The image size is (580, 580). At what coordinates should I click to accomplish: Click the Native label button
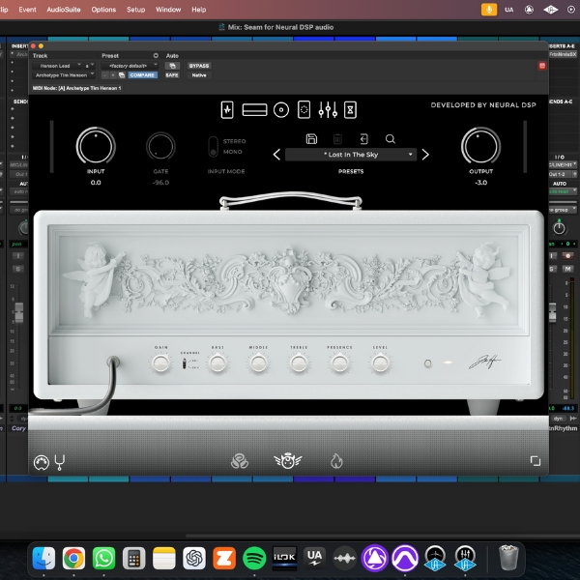(199, 75)
